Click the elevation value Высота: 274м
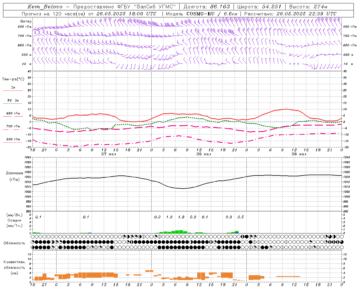Screen dimensions: 358x287 [308, 7]
